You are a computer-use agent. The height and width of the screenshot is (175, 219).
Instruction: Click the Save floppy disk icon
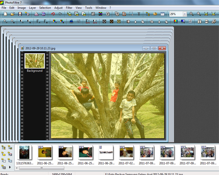pyautogui.click(x=20, y=14)
